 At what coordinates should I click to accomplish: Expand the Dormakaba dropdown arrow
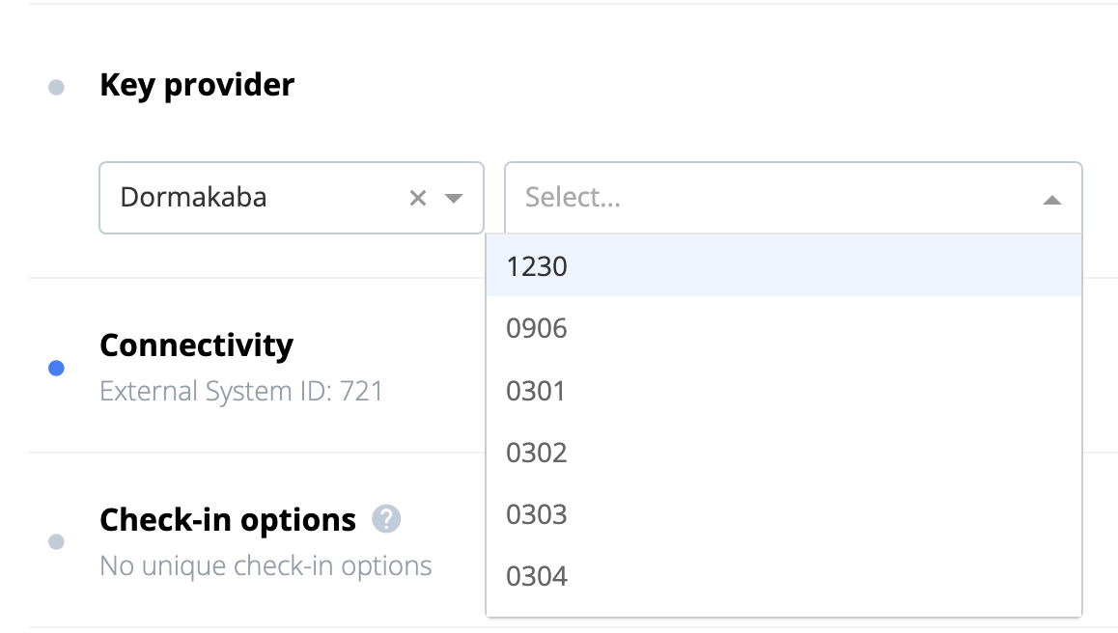coord(454,198)
